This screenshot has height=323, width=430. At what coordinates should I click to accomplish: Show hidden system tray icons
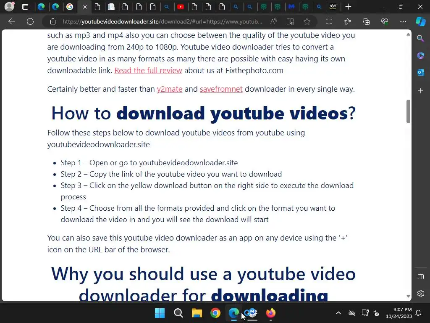pos(338,313)
